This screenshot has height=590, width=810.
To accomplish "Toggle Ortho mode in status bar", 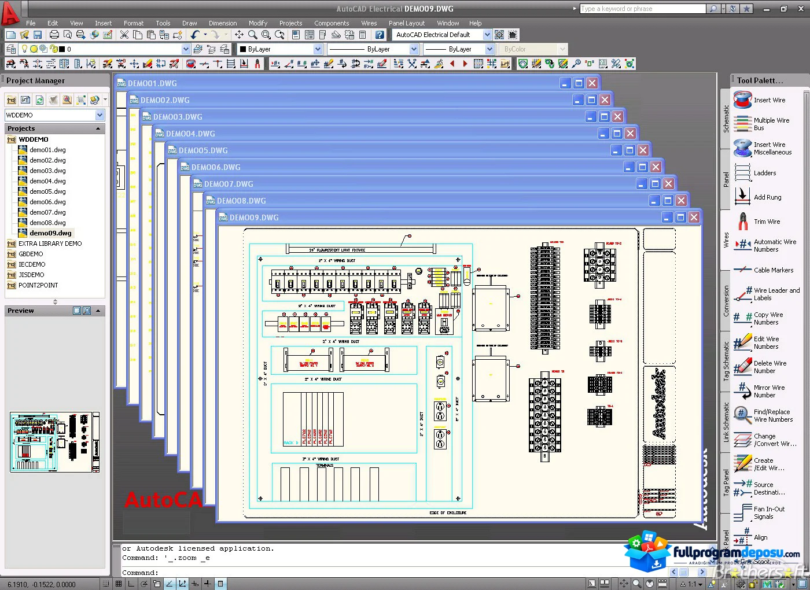I will click(x=131, y=584).
